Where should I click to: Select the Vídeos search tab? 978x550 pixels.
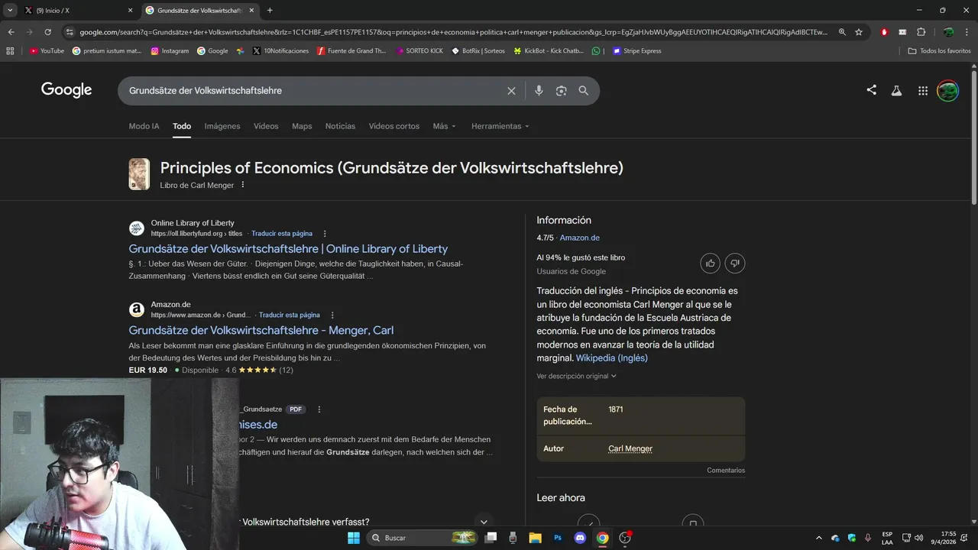point(266,126)
